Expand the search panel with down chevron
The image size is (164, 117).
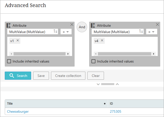(x=98, y=84)
